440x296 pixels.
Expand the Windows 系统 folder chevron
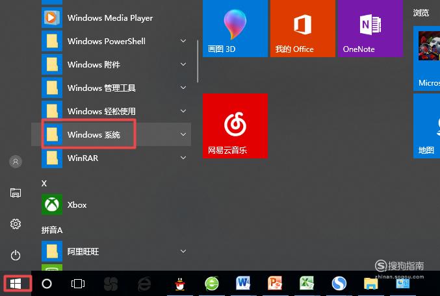183,134
